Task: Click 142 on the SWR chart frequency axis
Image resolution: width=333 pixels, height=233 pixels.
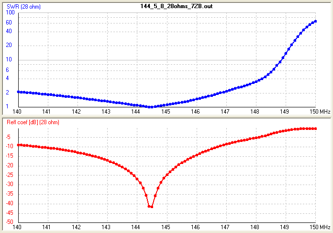Action: 76,112
